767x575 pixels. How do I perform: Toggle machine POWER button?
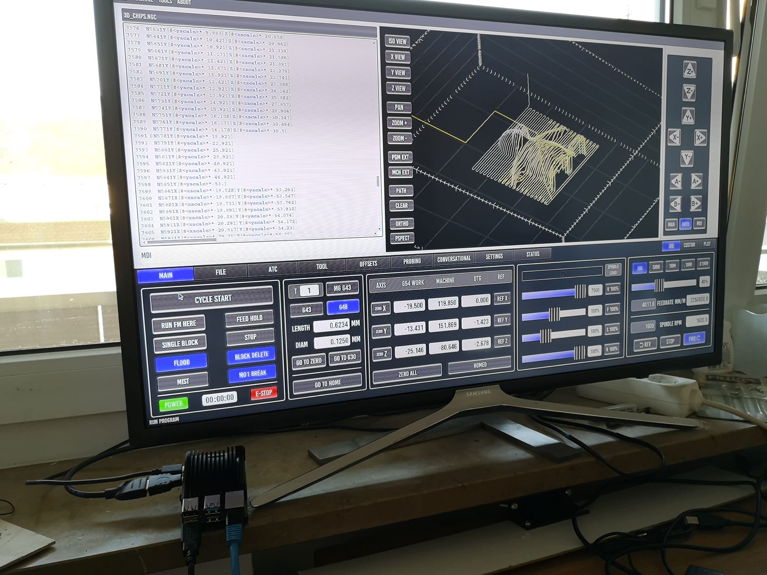point(173,404)
